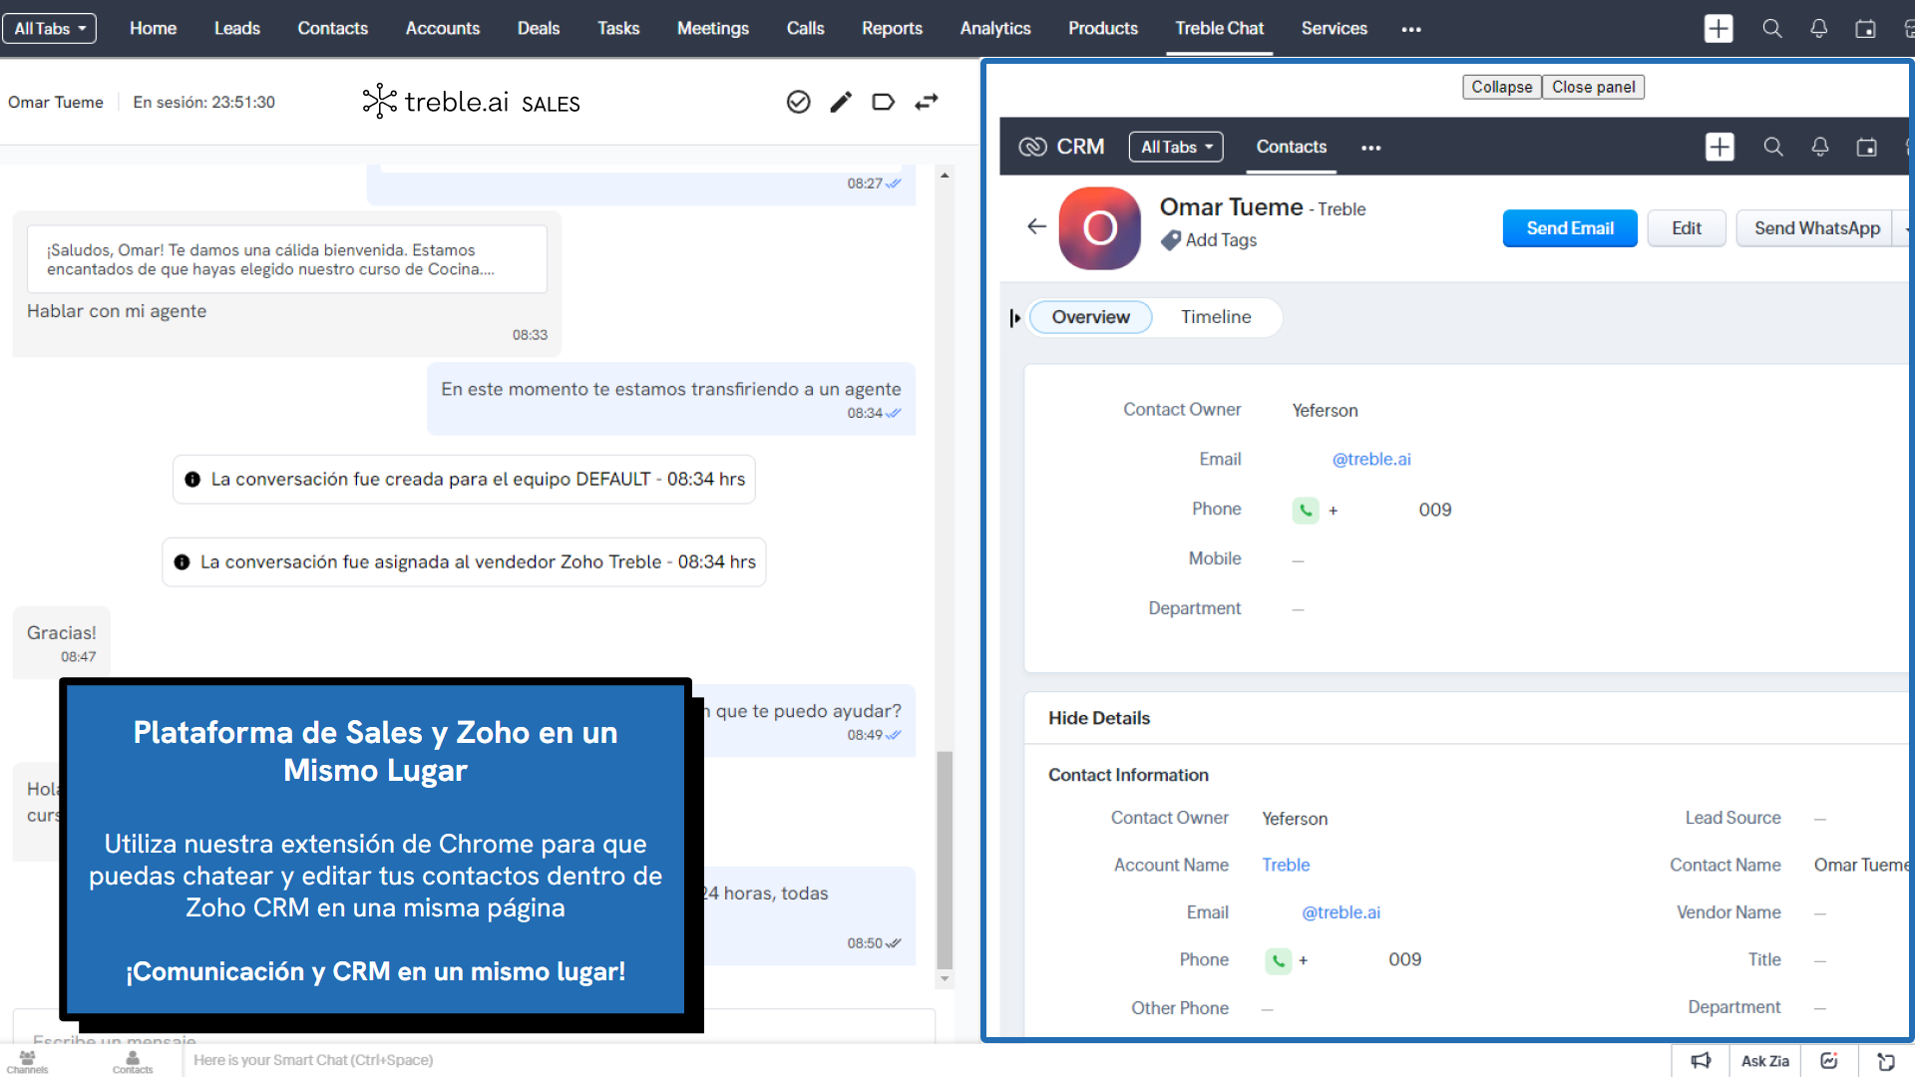The width and height of the screenshot is (1915, 1077).
Task: Toggle the sidebar expander left of Overview
Action: (x=1014, y=318)
